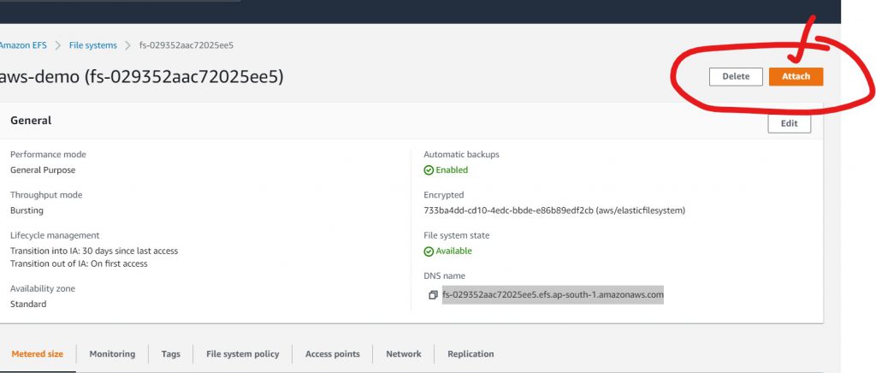876x373 pixels.
Task: Click the highlighted DNS name text
Action: 553,295
